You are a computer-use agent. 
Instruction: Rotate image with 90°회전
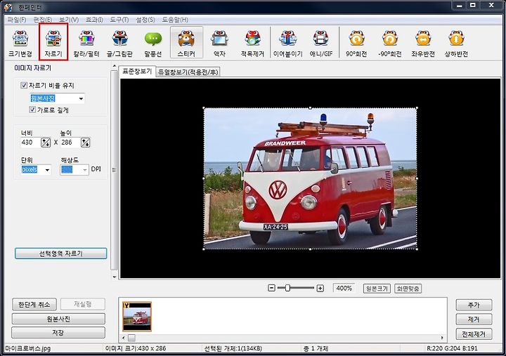[x=356, y=44]
